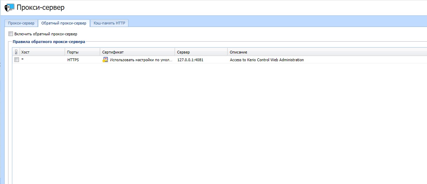Click the 'Сертификат' column header
Image resolution: width=427 pixels, height=184 pixels.
pyautogui.click(x=138, y=52)
